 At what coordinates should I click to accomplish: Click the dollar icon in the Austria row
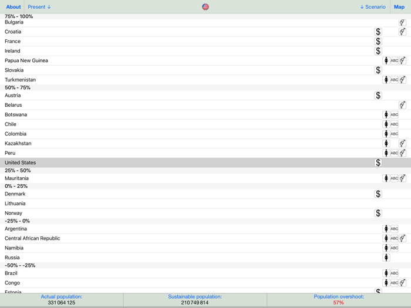[378, 96]
